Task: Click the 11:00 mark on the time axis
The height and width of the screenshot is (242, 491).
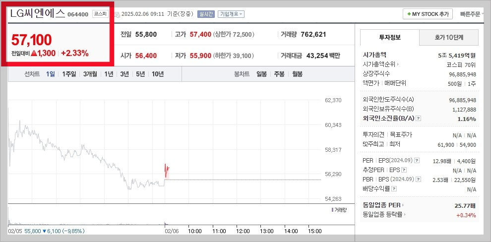Action: pyautogui.click(x=219, y=231)
